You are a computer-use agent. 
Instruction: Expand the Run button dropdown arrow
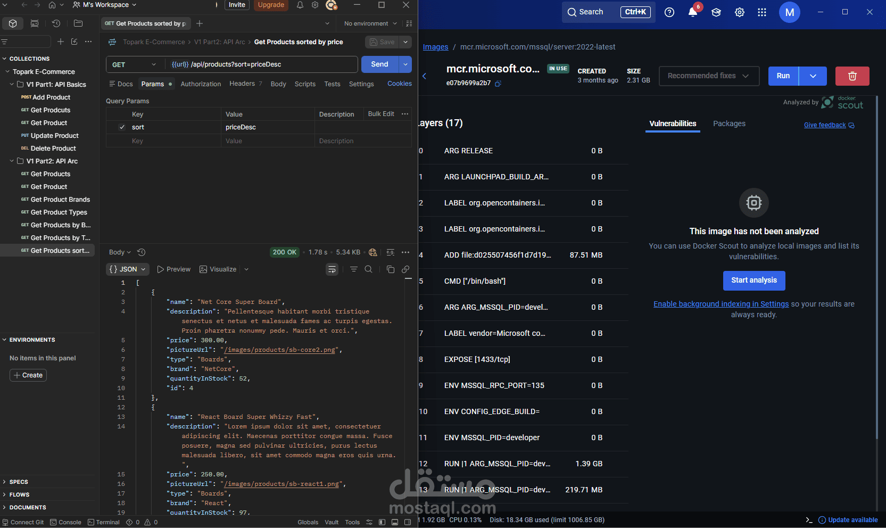tap(813, 76)
